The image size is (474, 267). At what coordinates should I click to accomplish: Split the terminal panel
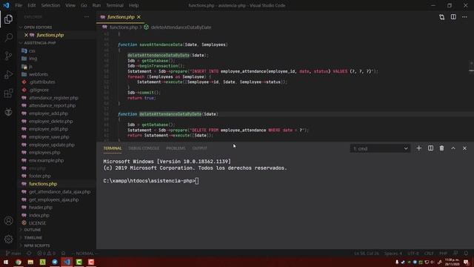(x=430, y=148)
